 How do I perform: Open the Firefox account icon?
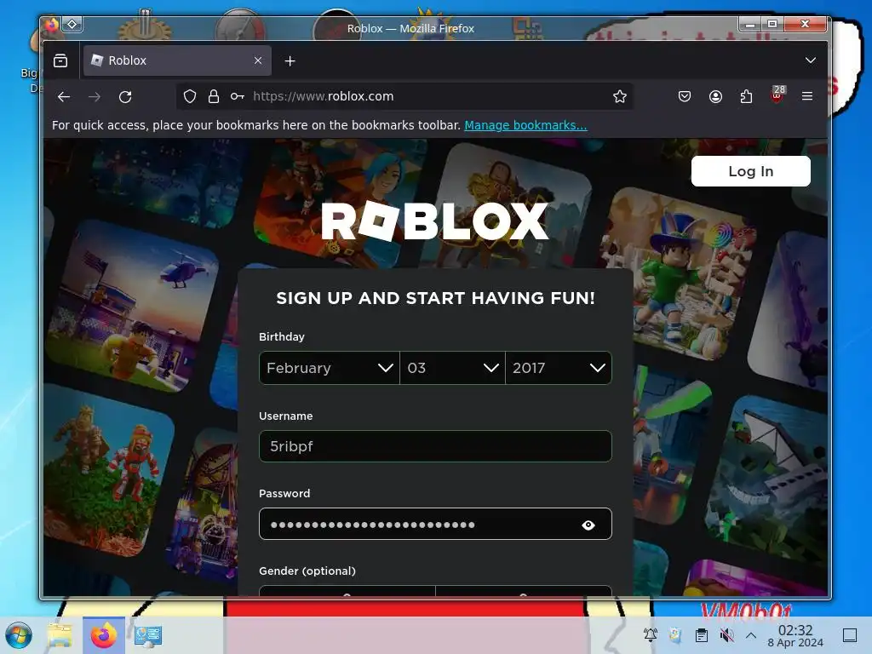coord(715,96)
